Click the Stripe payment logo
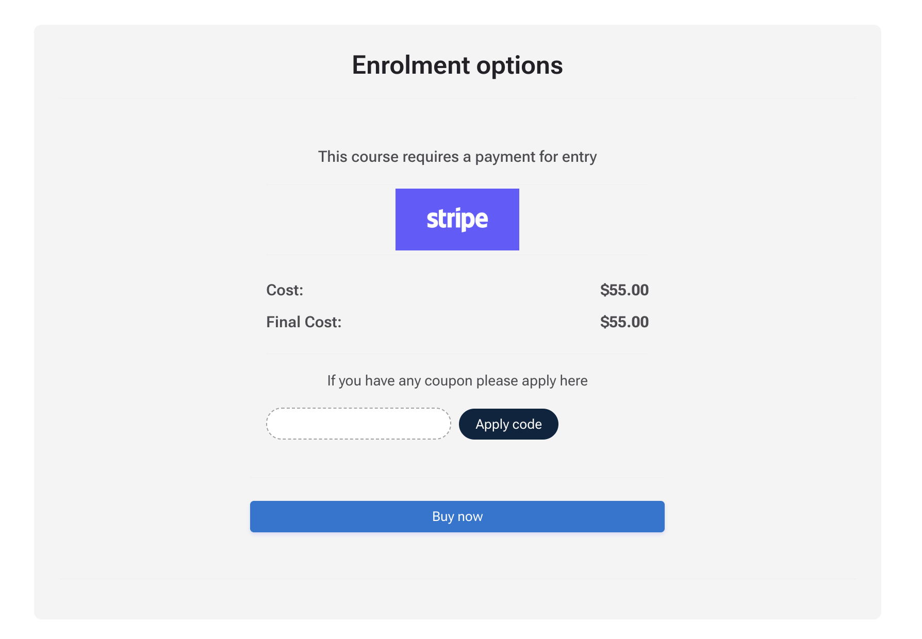 pyautogui.click(x=457, y=220)
